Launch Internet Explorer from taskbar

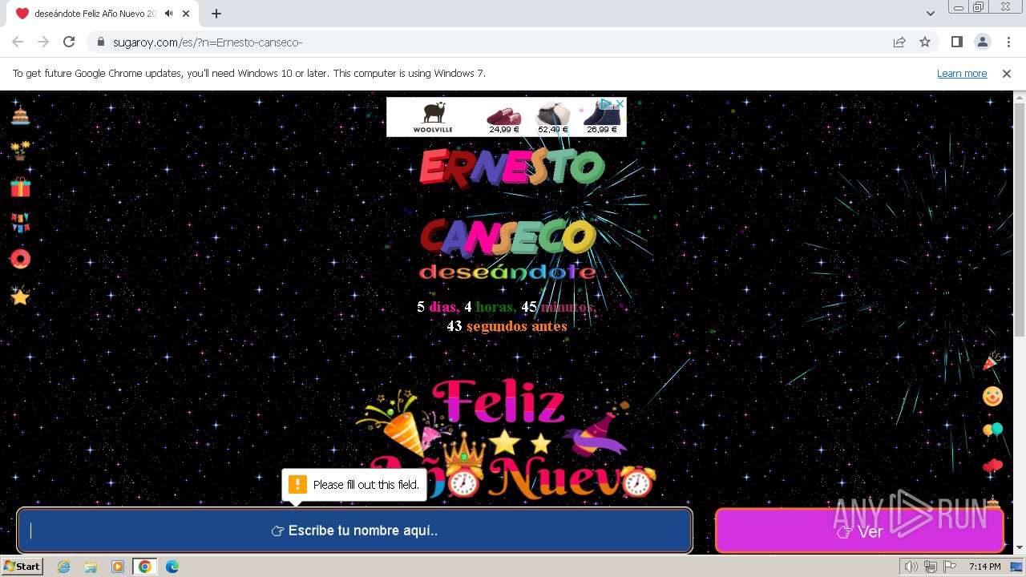pos(63,567)
